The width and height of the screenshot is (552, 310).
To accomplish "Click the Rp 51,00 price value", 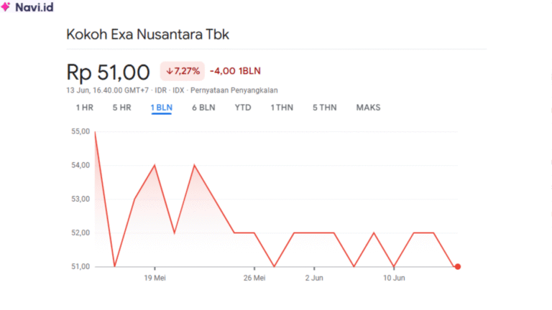I will (108, 72).
